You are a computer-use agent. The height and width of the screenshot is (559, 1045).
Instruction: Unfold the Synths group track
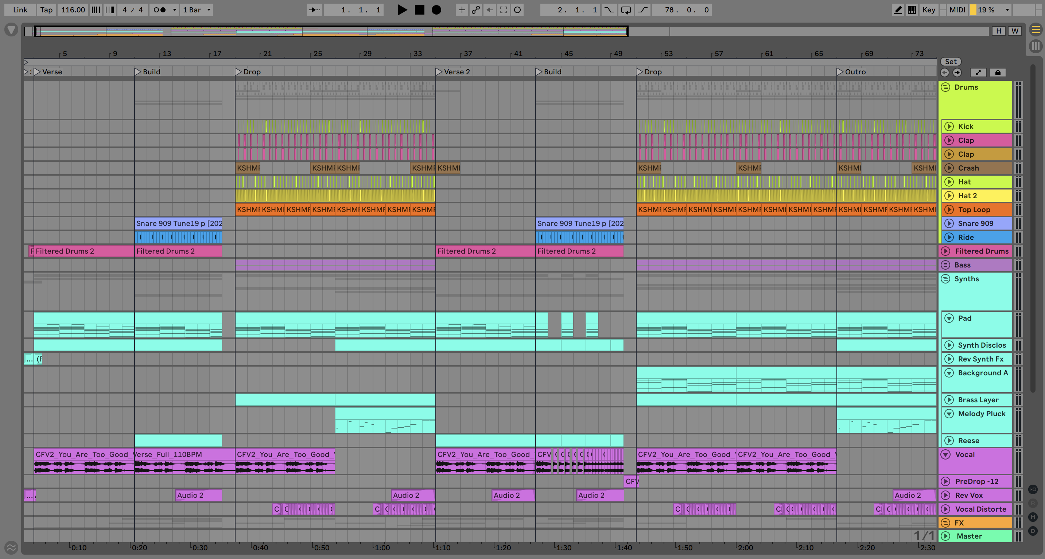click(x=945, y=279)
